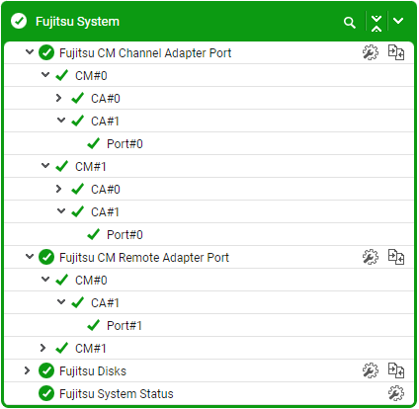419x409 pixels.
Task: Expand CM#1 under Remote Adapter Port
Action: click(42, 348)
